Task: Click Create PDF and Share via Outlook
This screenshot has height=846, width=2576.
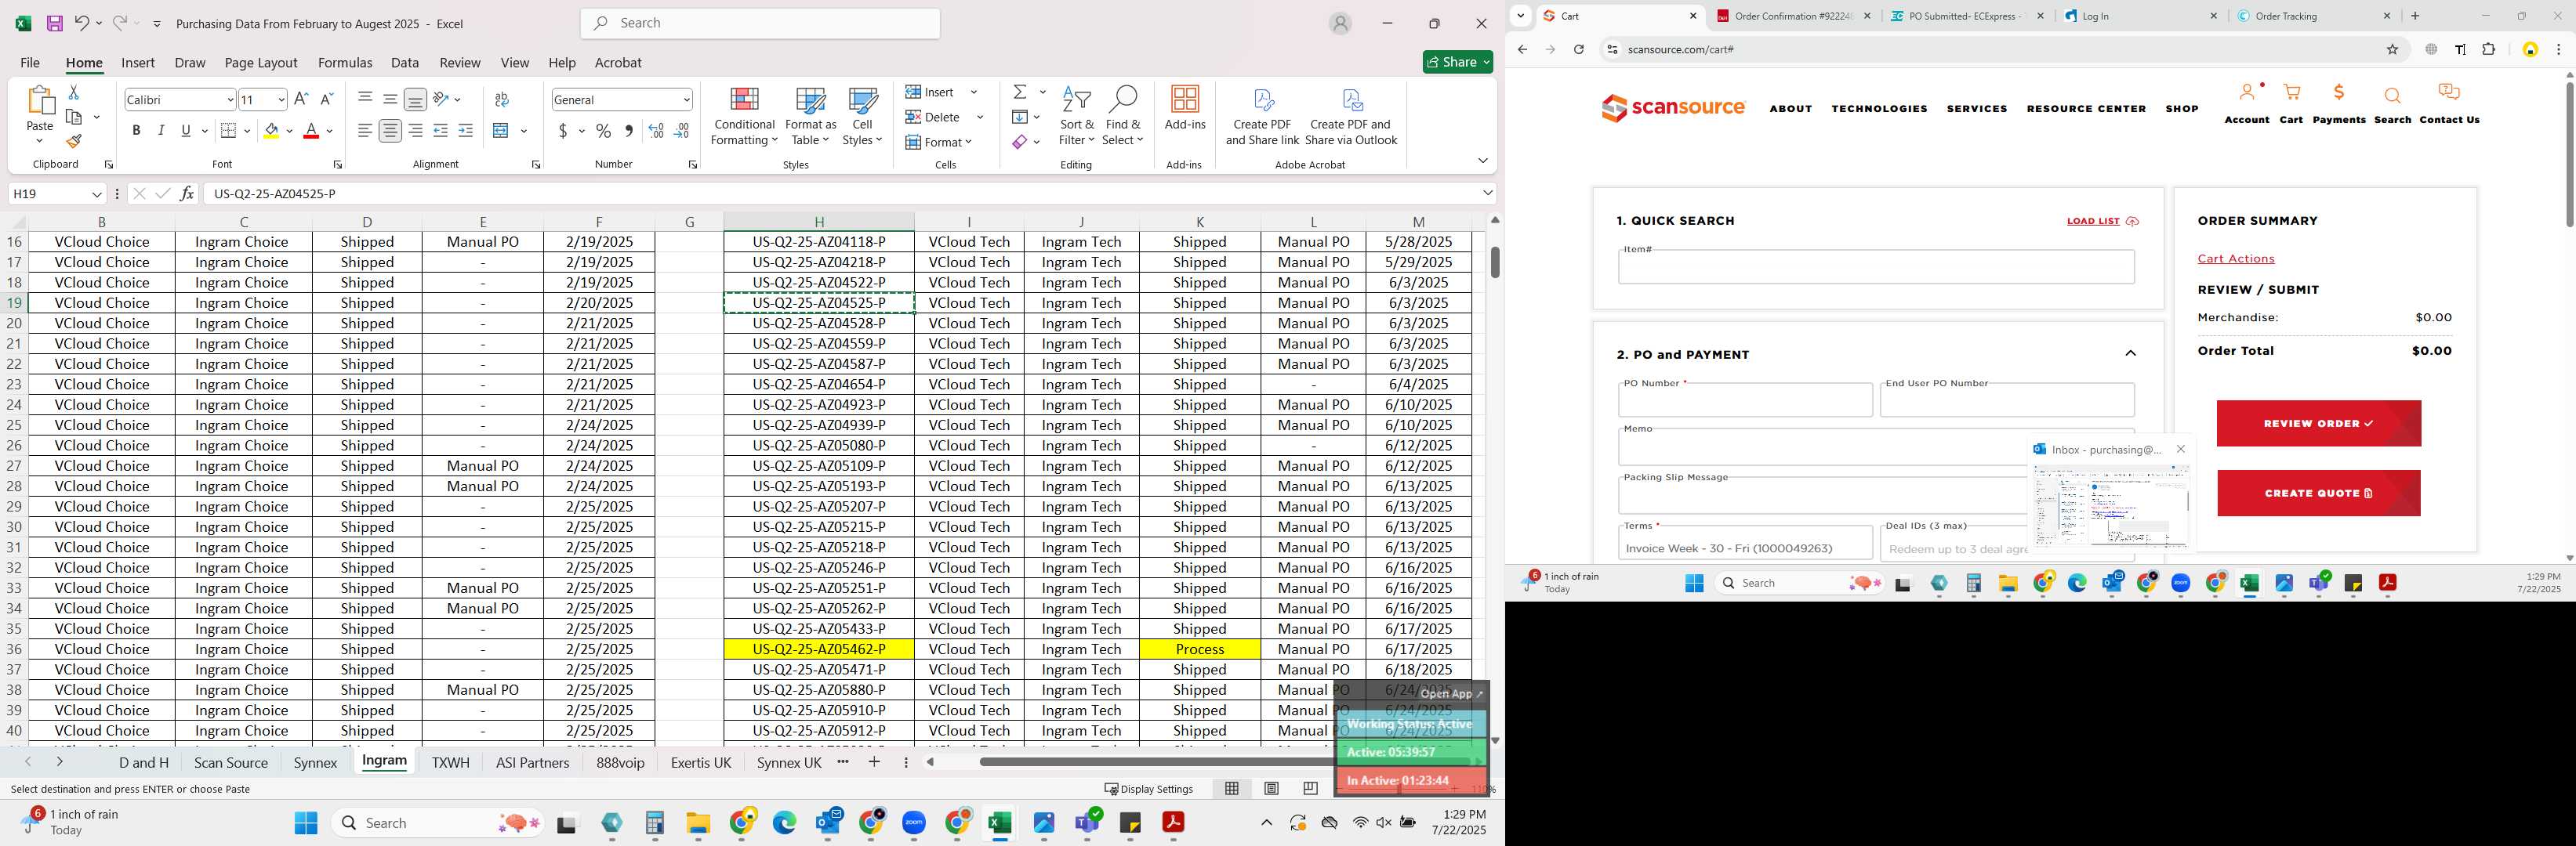Action: (1351, 116)
